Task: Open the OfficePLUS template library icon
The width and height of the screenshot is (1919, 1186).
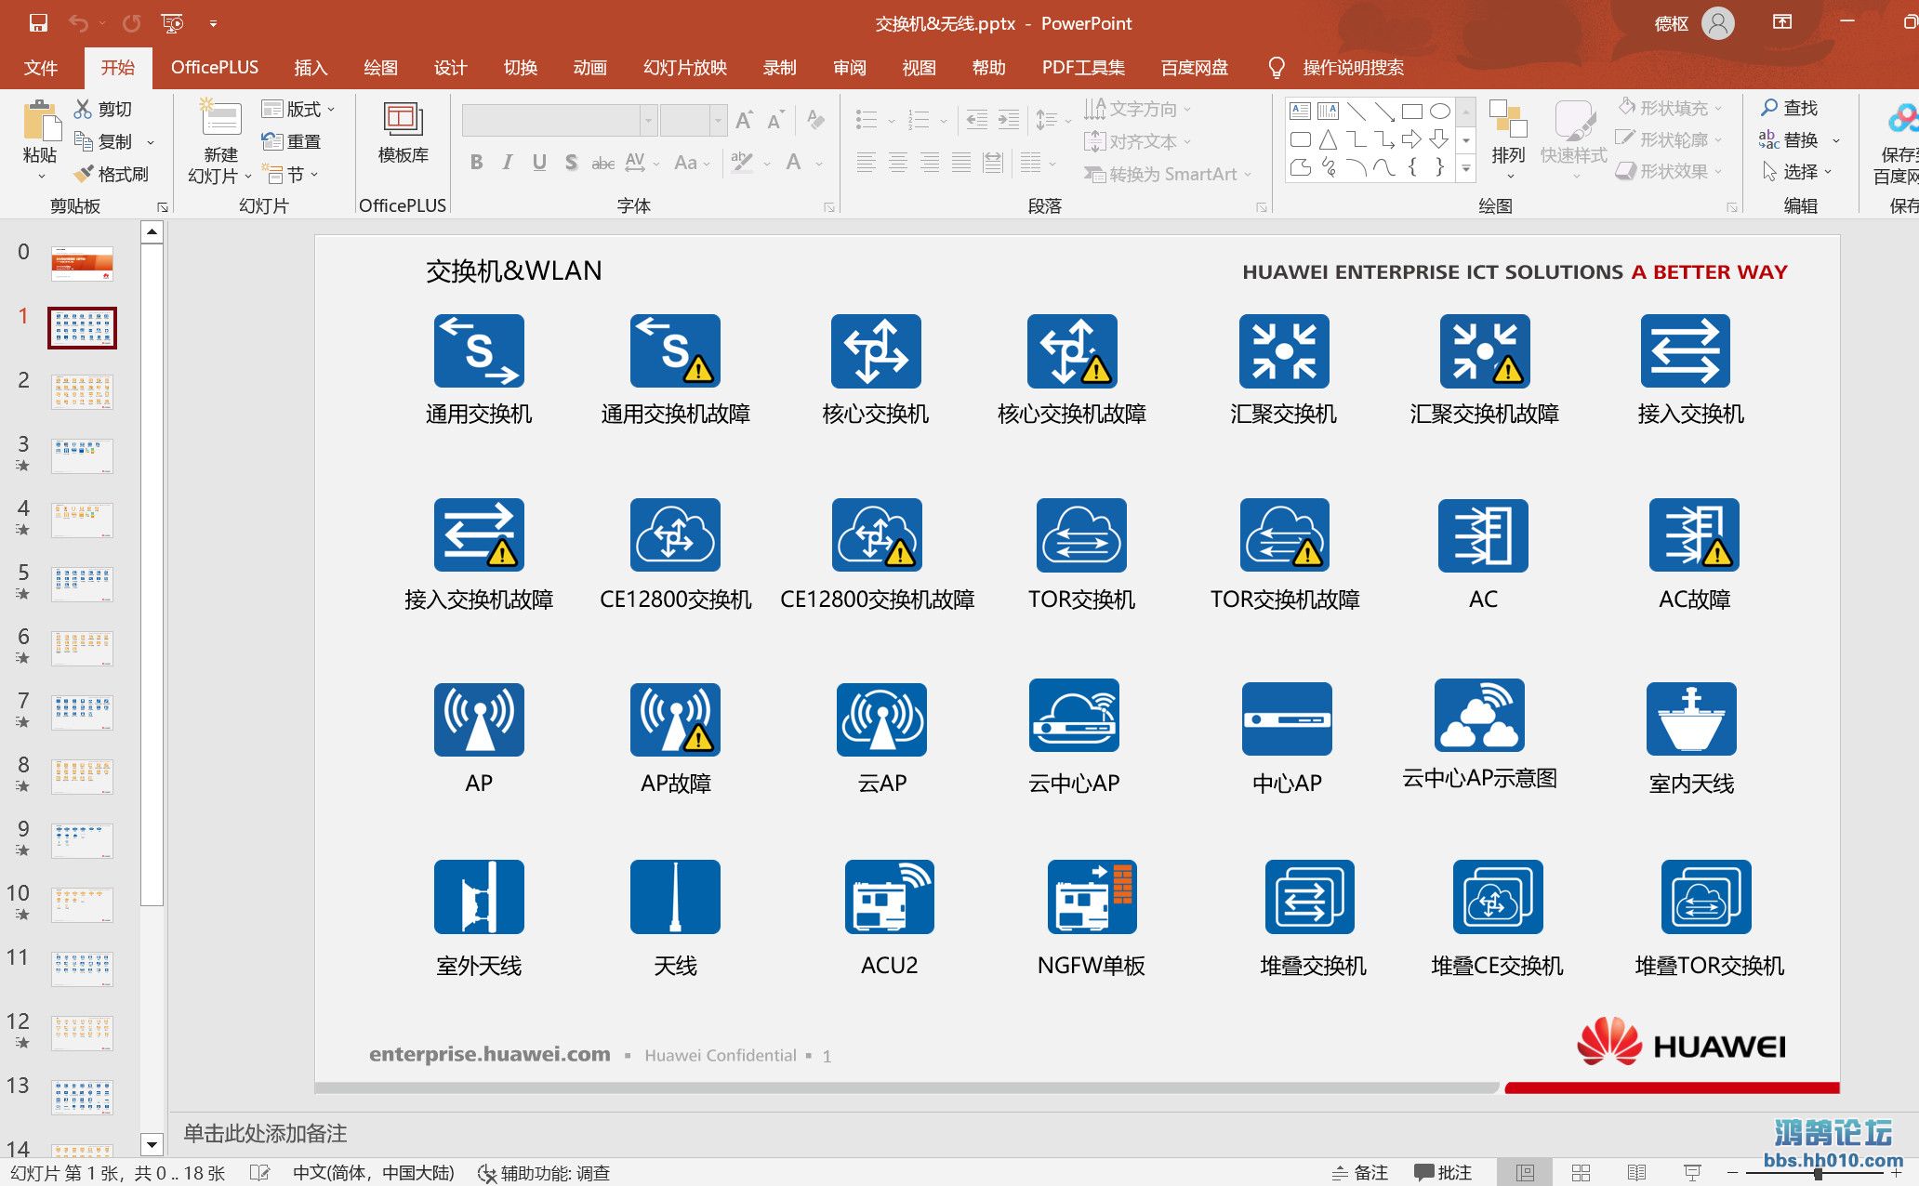Action: [x=403, y=121]
